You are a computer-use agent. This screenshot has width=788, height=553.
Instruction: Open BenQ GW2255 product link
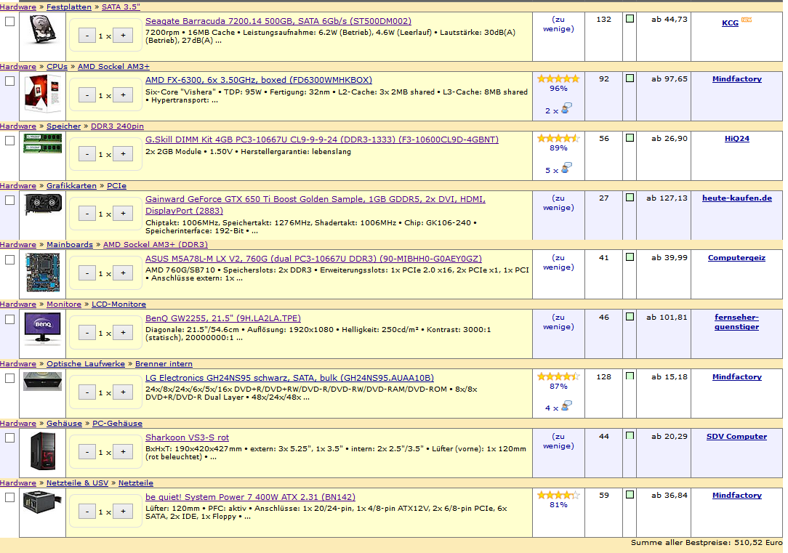coord(223,318)
